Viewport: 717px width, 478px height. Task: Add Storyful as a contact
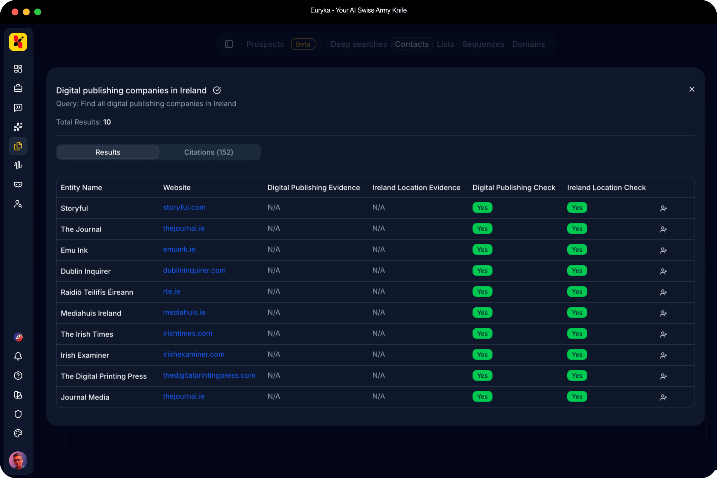[x=664, y=209]
